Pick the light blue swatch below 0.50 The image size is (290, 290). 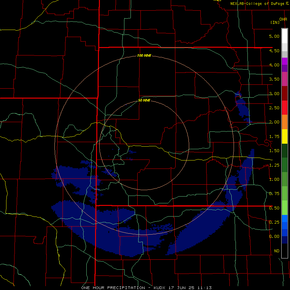(x=285, y=218)
